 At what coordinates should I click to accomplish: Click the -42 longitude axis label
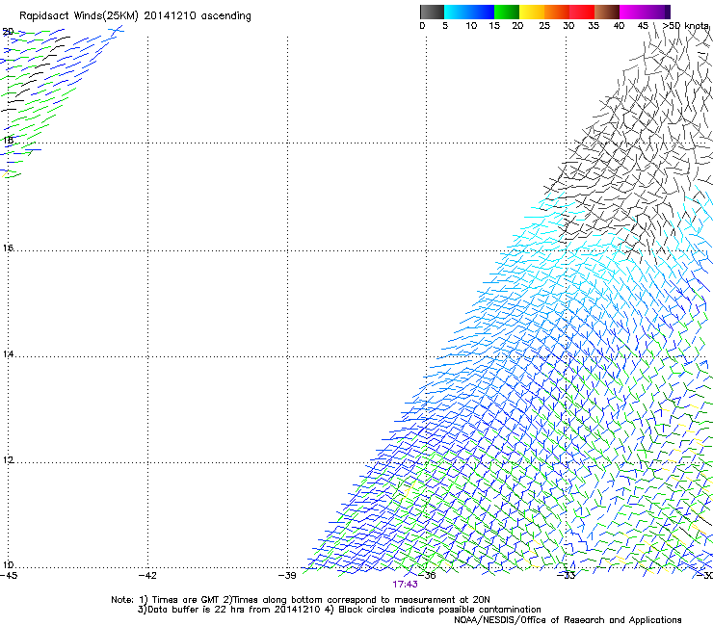click(147, 576)
